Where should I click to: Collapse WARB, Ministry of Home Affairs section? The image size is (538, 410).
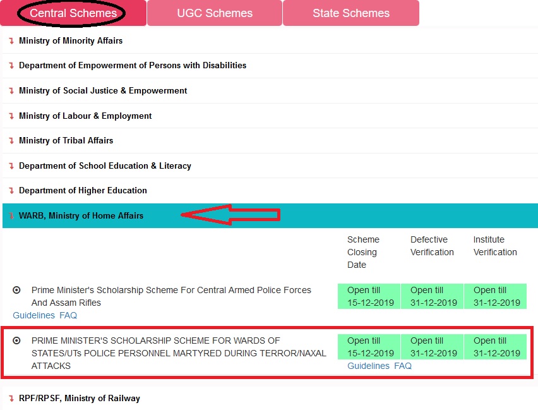click(81, 216)
